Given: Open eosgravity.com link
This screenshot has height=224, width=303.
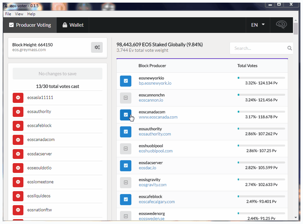Looking at the screenshot, I should (152, 185).
